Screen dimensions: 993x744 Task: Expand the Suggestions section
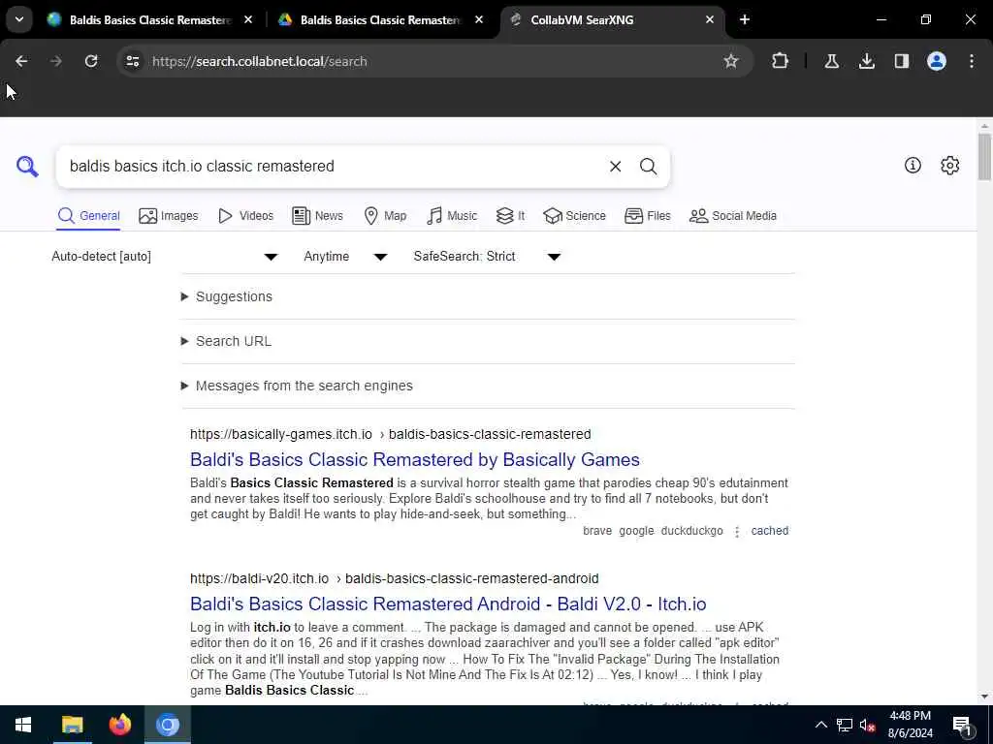point(227,296)
